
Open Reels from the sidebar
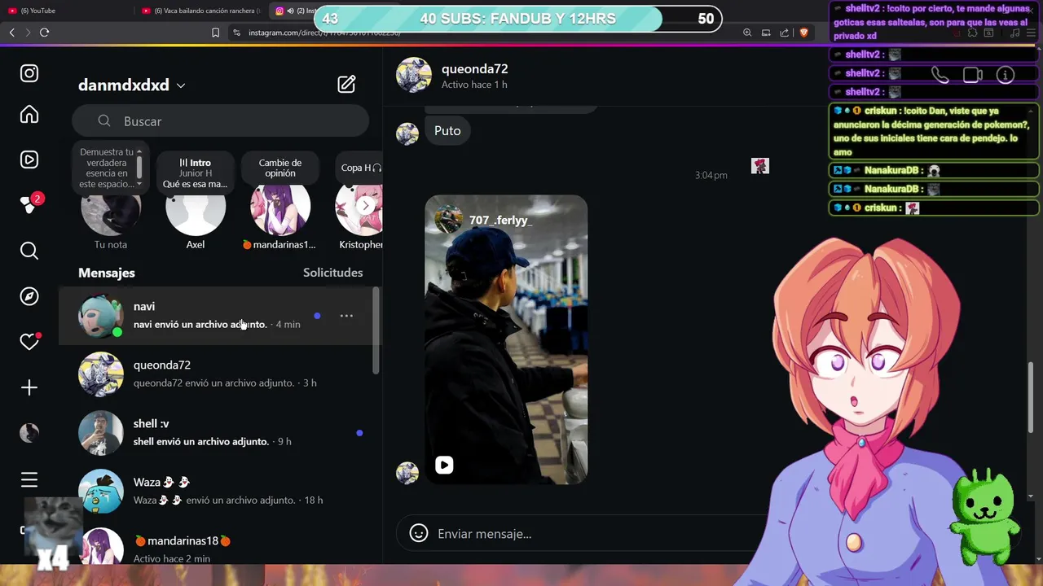point(29,160)
